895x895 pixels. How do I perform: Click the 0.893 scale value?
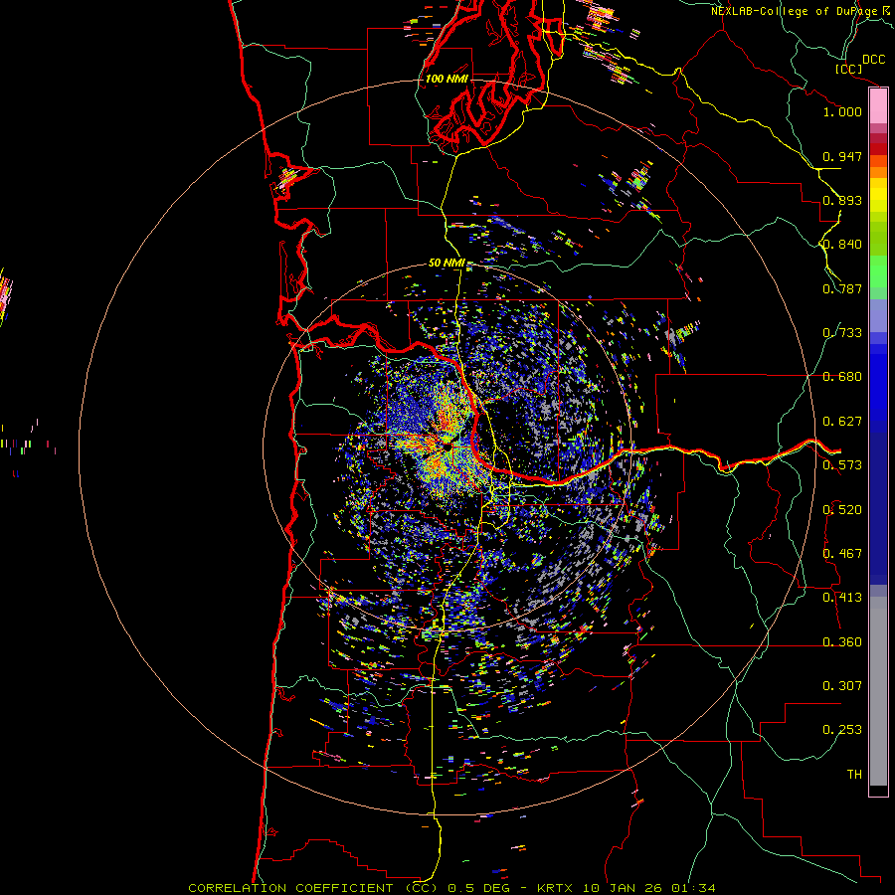click(x=842, y=200)
